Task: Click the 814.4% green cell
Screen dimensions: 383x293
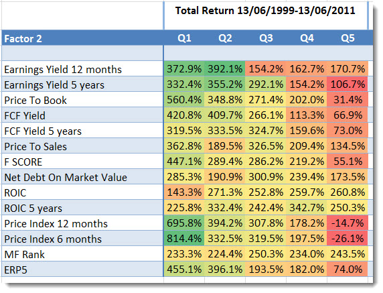Action: (x=184, y=239)
